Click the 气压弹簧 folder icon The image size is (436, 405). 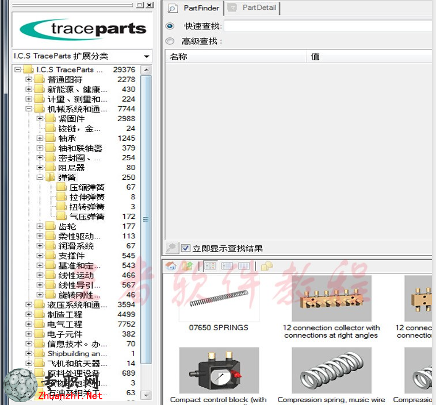tap(62, 217)
